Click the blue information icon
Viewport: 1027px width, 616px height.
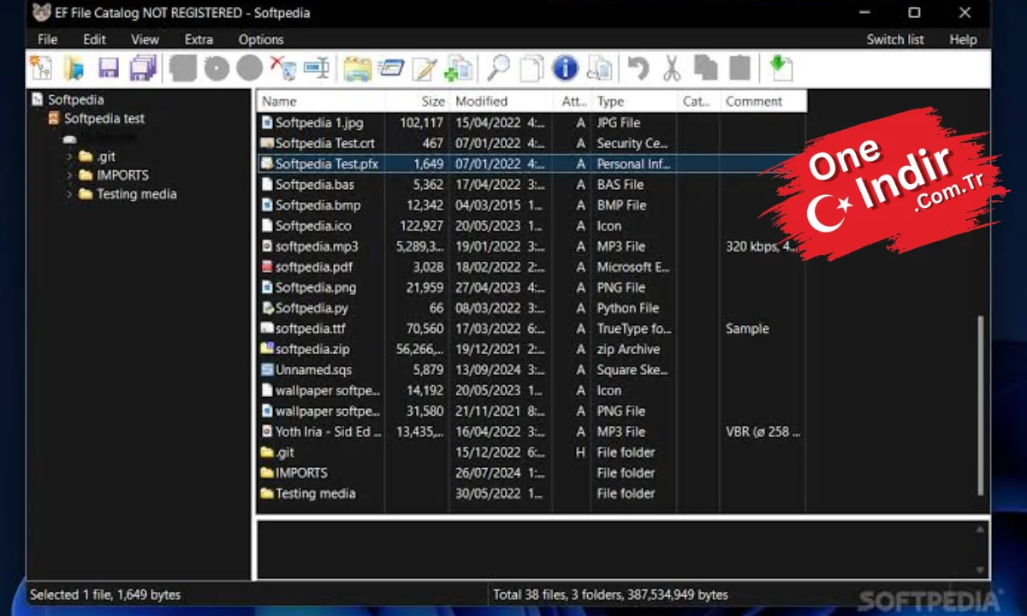[x=566, y=68]
